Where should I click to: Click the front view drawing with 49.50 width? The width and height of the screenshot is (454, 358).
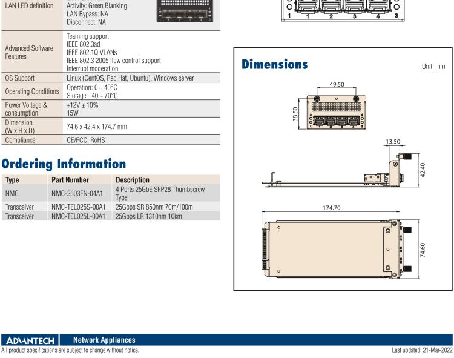pyautogui.click(x=335, y=113)
